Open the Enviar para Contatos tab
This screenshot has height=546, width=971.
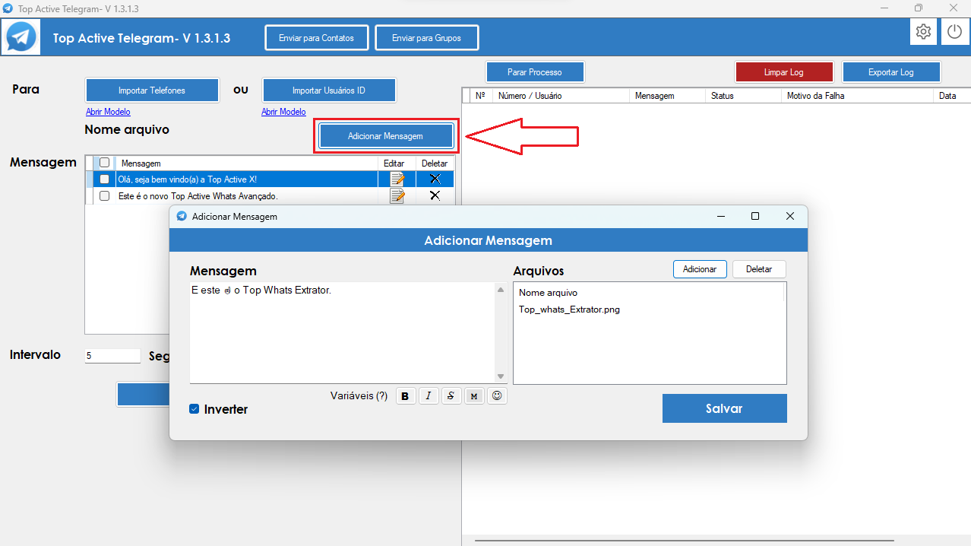(x=316, y=38)
